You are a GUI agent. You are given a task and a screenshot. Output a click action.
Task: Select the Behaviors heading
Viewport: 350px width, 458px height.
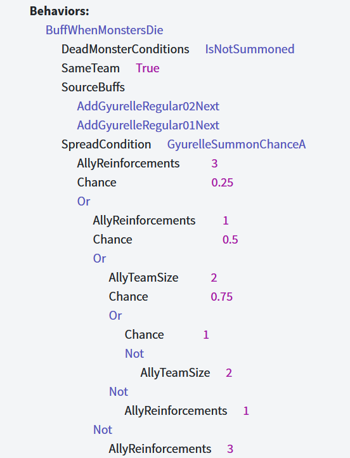(60, 11)
